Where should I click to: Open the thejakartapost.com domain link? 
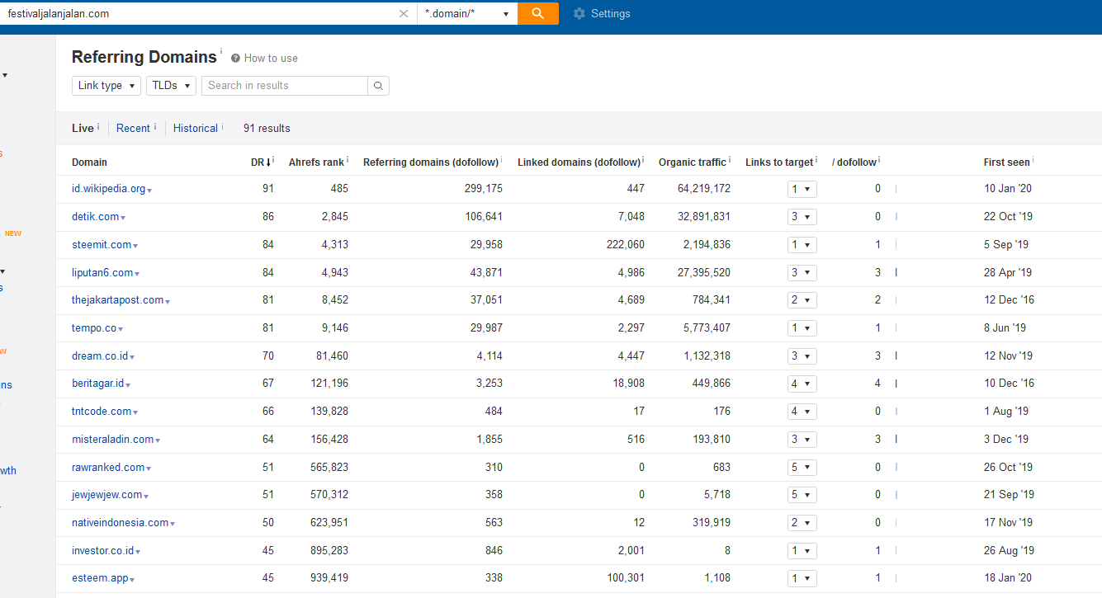117,300
